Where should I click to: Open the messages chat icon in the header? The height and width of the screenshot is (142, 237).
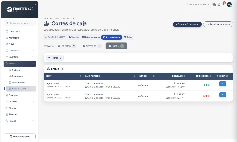214,4
